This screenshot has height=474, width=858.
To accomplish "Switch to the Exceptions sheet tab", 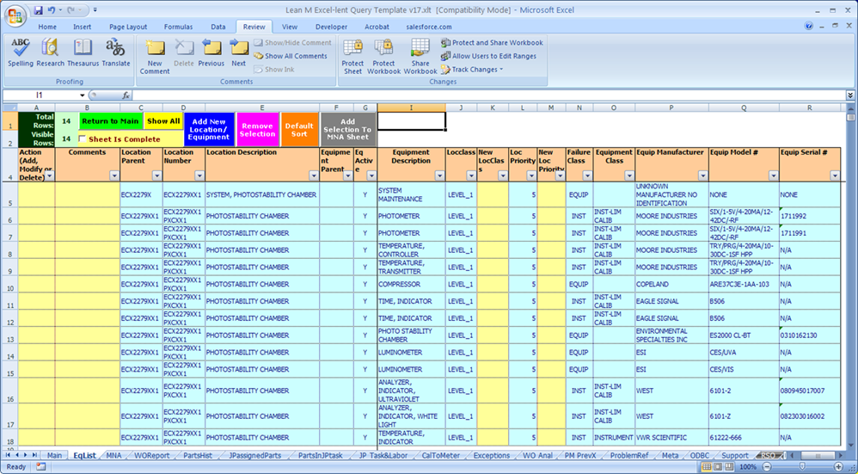I will point(492,455).
